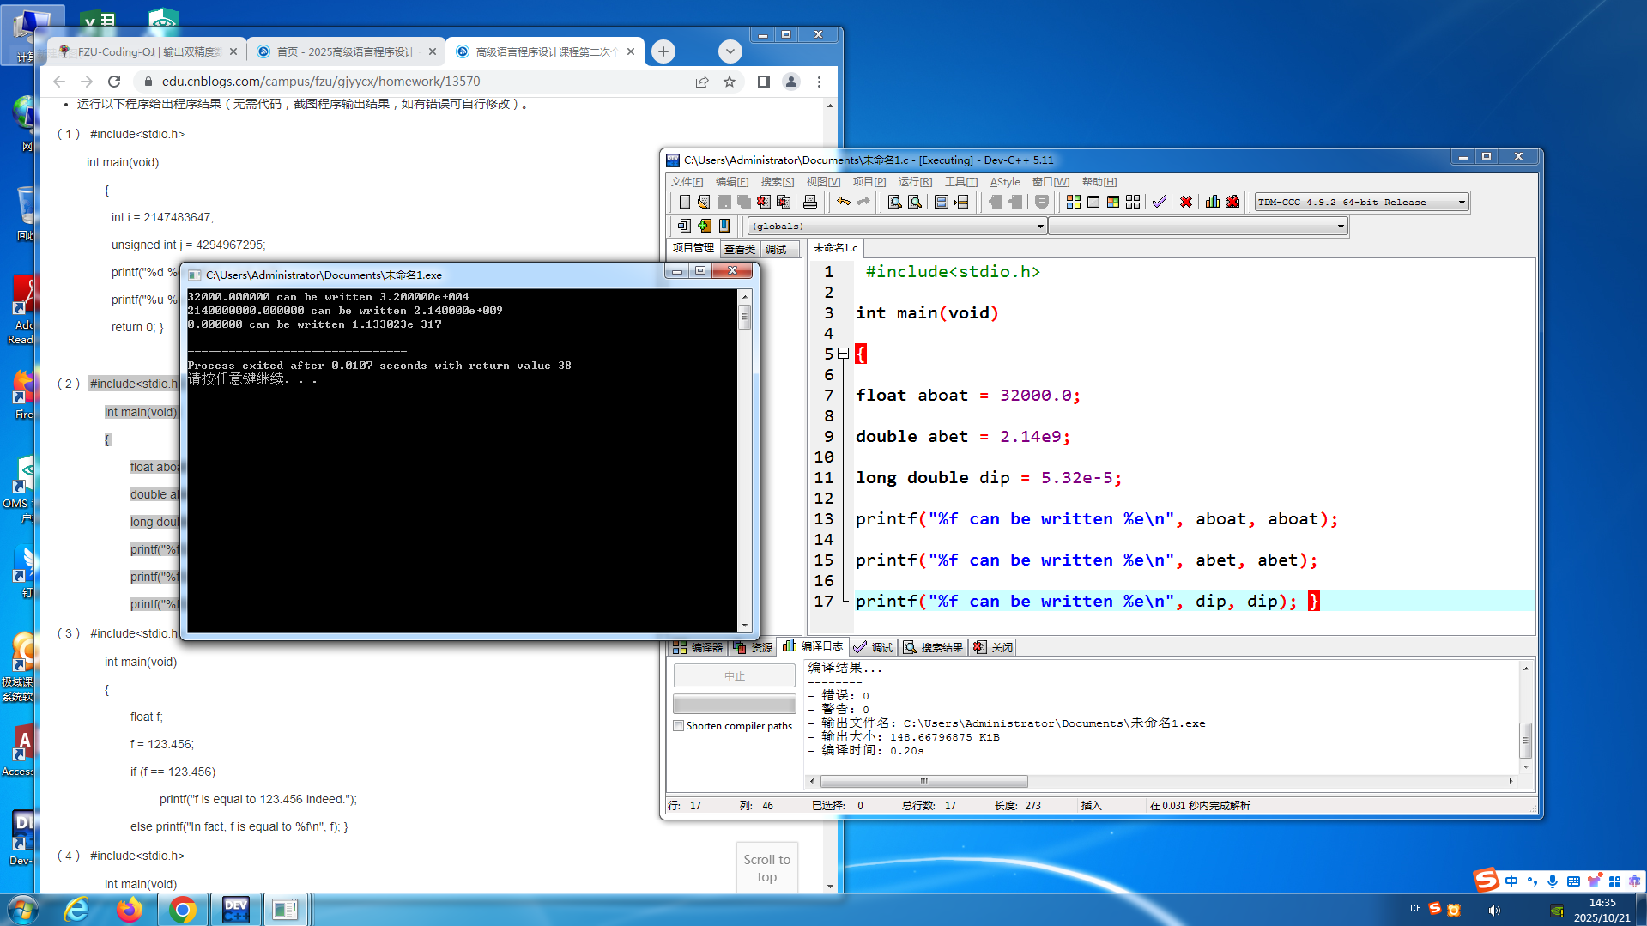Screen dimensions: 1647x926
Task: Click the Chrome profile avatar icon
Action: [791, 82]
